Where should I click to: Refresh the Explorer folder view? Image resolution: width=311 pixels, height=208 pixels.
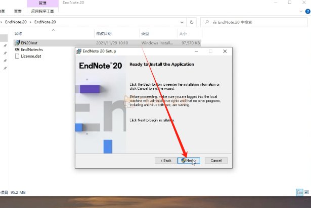pos(192,22)
